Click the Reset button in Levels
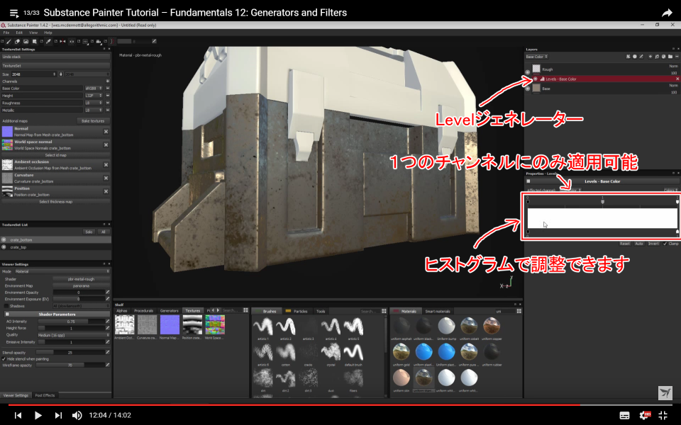Viewport: 681px width, 425px height. [624, 244]
